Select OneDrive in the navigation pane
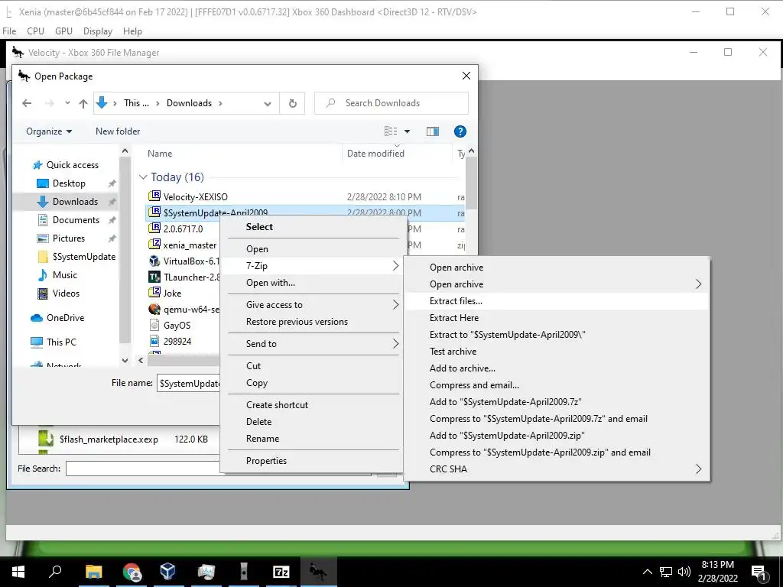The height and width of the screenshot is (587, 783). (x=66, y=318)
